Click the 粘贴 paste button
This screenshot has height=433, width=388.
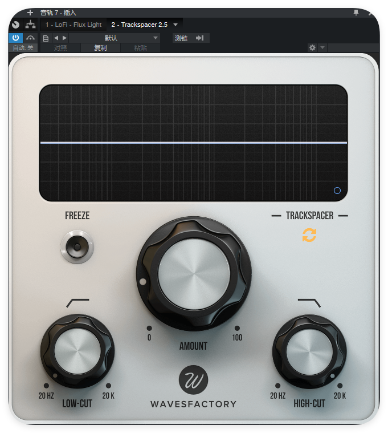[140, 48]
